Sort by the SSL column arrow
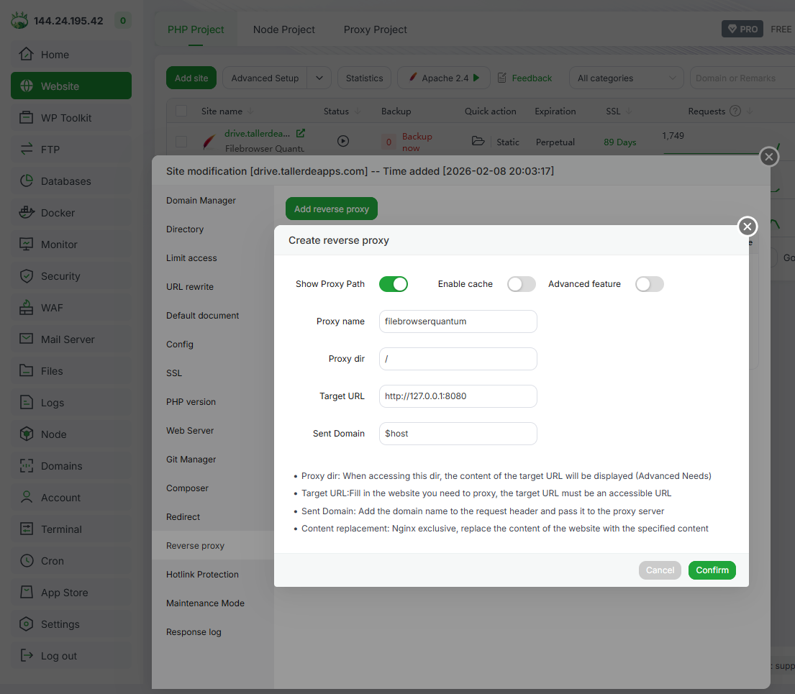The image size is (795, 694). 630,111
